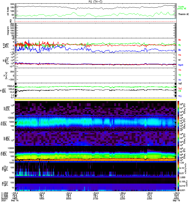Click the SST ions Eflux color bar

(x=178, y=108)
